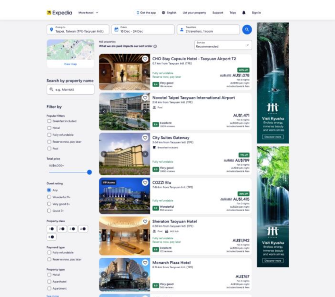335x297 pixels.
Task: Click the blue search magnifier button
Action: (247, 30)
